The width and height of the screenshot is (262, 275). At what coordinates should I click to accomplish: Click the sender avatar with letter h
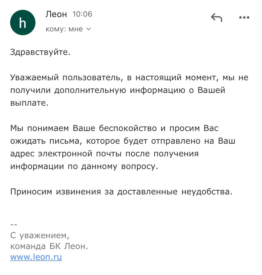[23, 22]
